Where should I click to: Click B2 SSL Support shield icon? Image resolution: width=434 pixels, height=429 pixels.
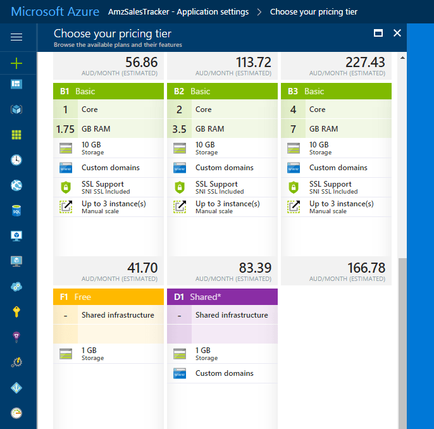pyautogui.click(x=180, y=187)
